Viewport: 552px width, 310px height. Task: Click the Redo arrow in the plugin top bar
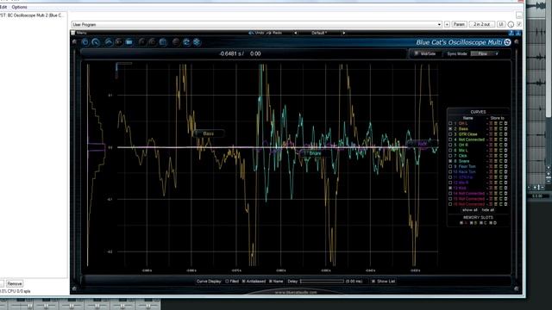268,33
